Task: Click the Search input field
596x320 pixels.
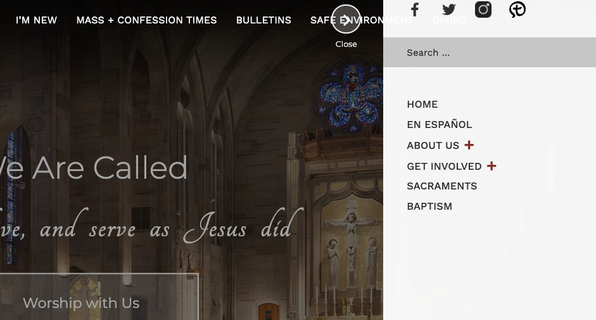Action: point(489,53)
